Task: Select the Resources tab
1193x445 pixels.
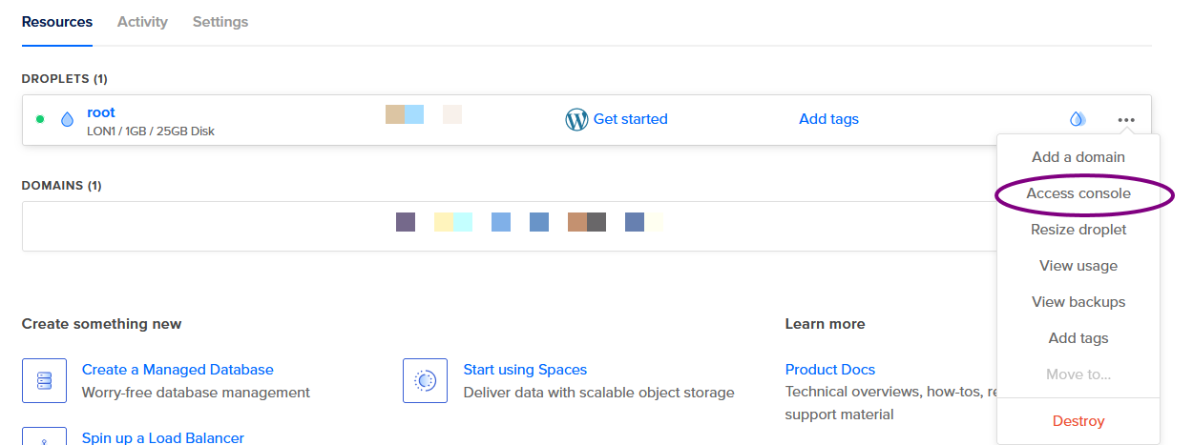Action: tap(57, 22)
